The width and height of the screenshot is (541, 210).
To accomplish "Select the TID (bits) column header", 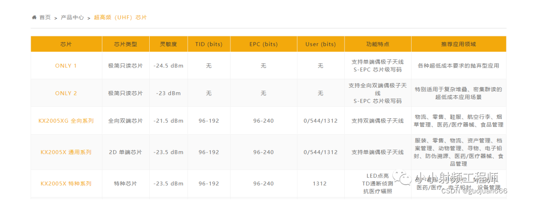I will tap(209, 44).
